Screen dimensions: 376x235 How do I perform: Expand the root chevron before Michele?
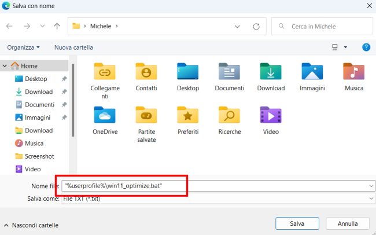click(x=84, y=26)
